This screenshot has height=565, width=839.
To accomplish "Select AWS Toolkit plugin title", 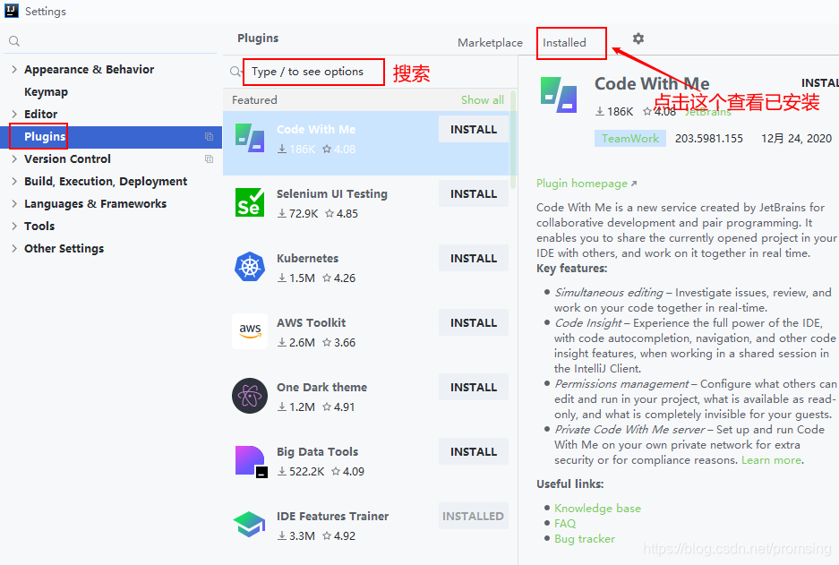I will coord(311,322).
